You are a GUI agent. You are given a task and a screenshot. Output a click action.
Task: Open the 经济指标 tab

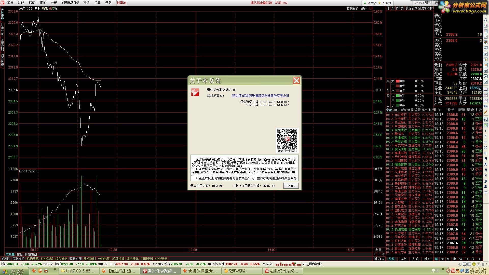click(118, 259)
